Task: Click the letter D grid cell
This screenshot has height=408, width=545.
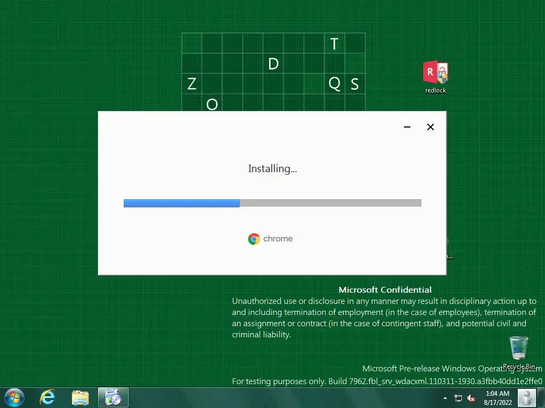Action: click(x=274, y=64)
